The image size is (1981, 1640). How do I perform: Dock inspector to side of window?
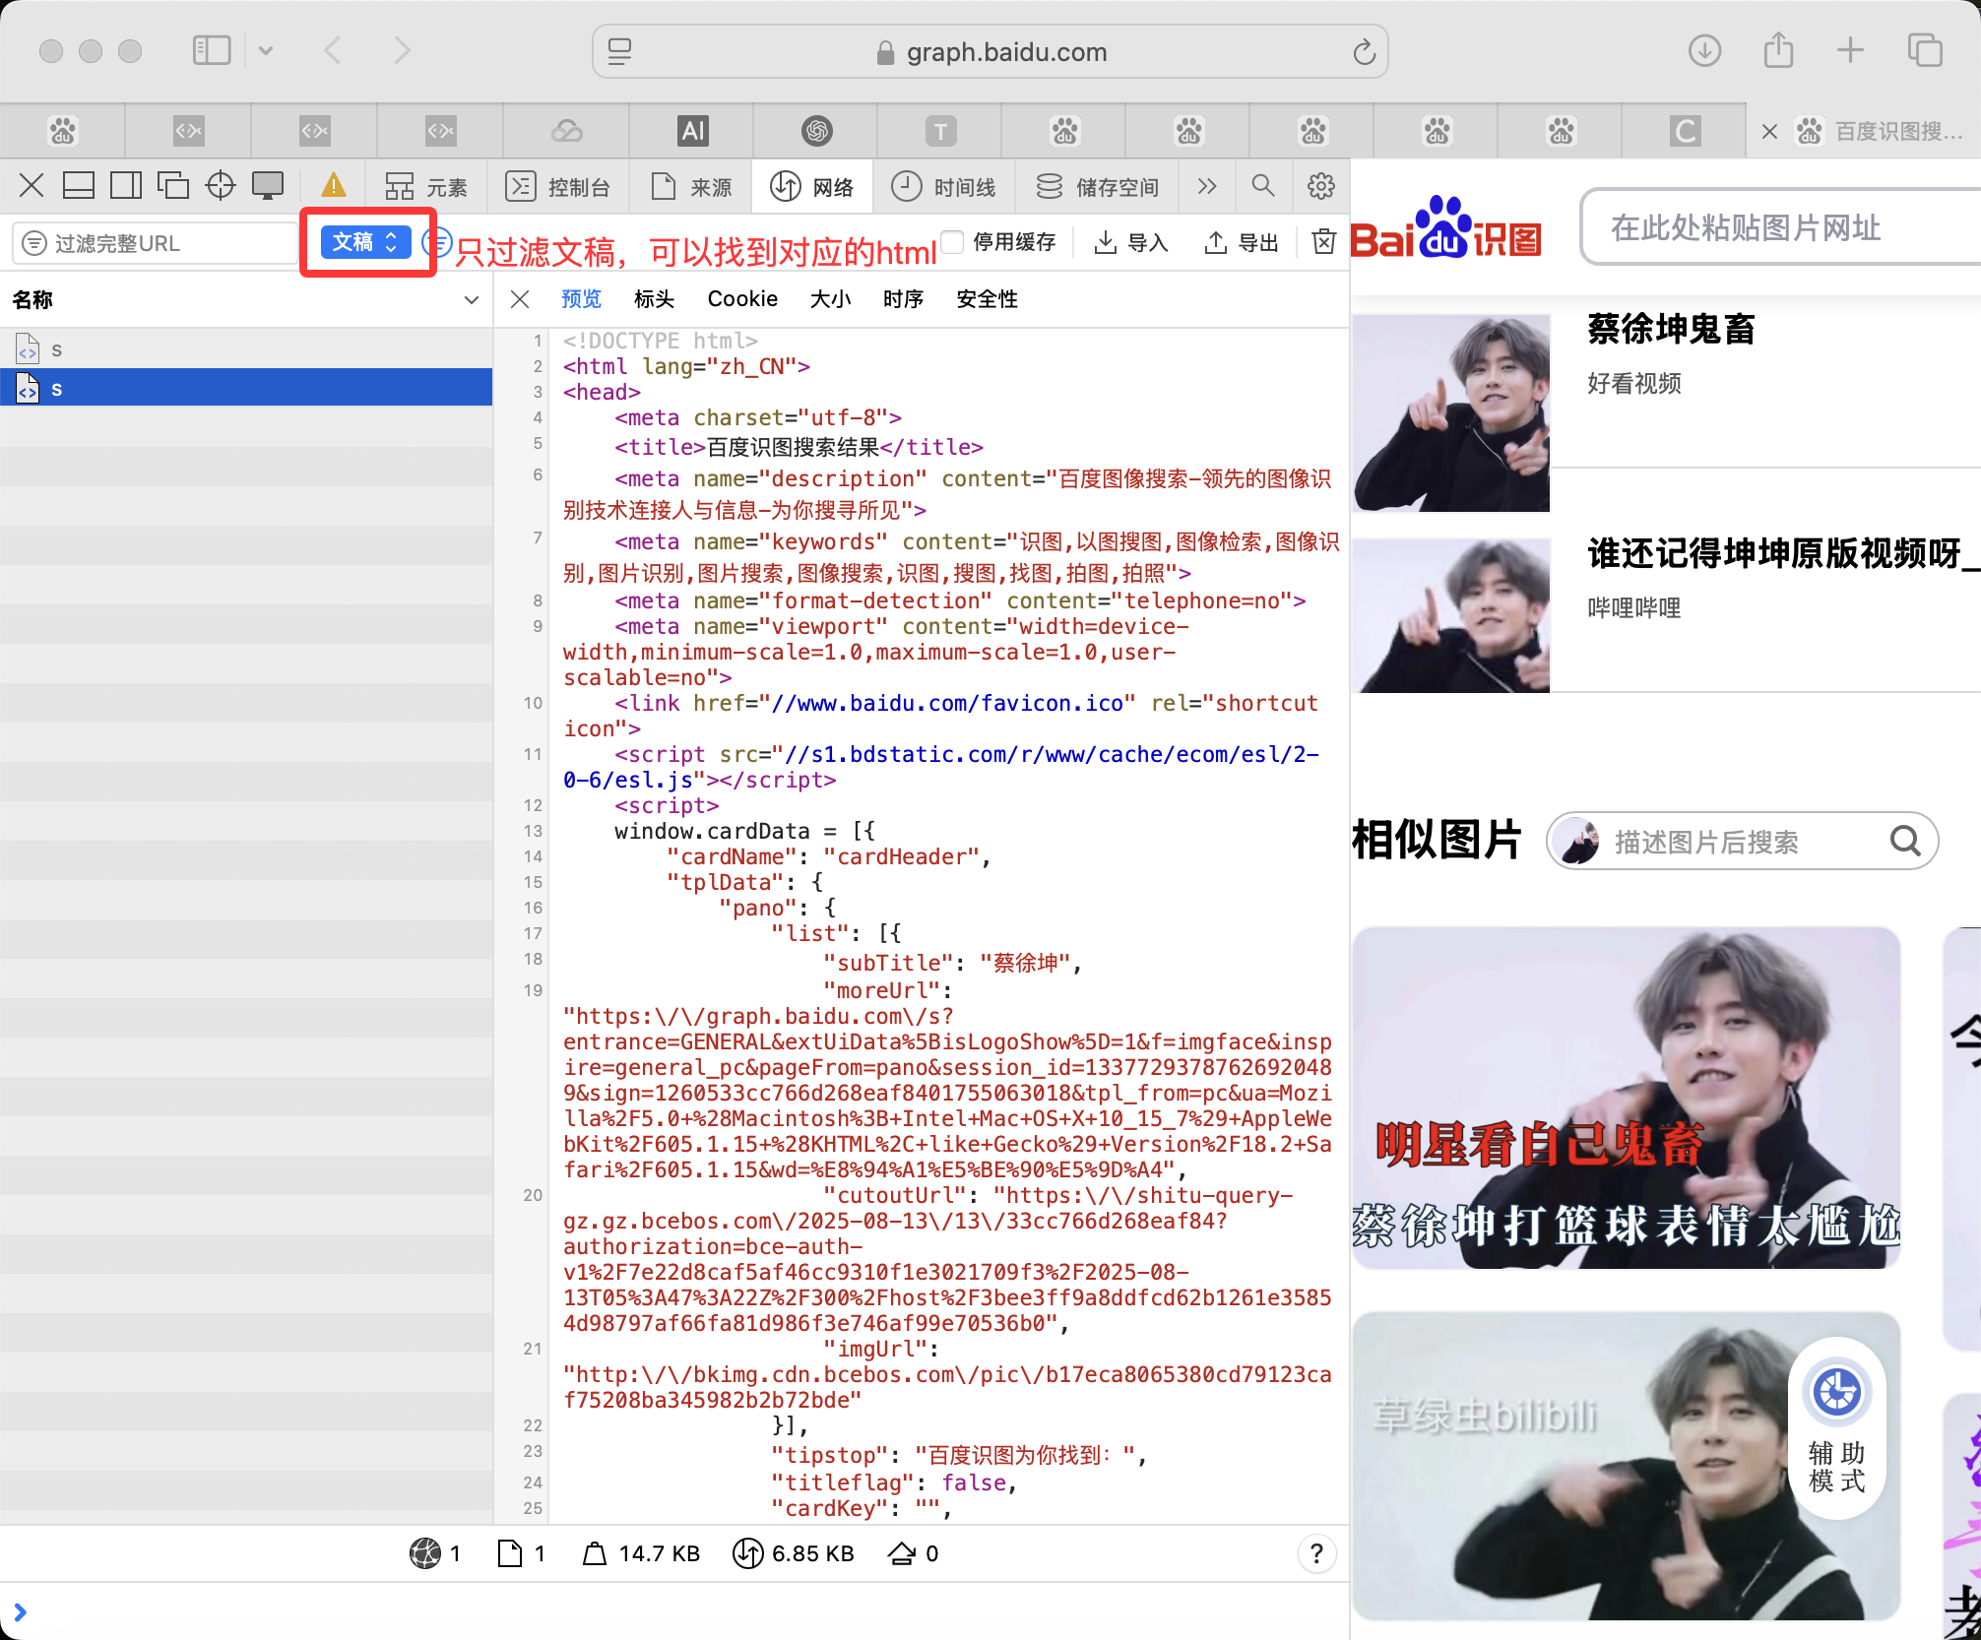[x=126, y=185]
